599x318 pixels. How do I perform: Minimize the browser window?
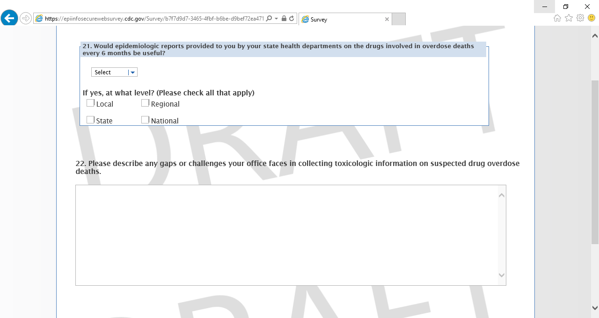(x=544, y=7)
